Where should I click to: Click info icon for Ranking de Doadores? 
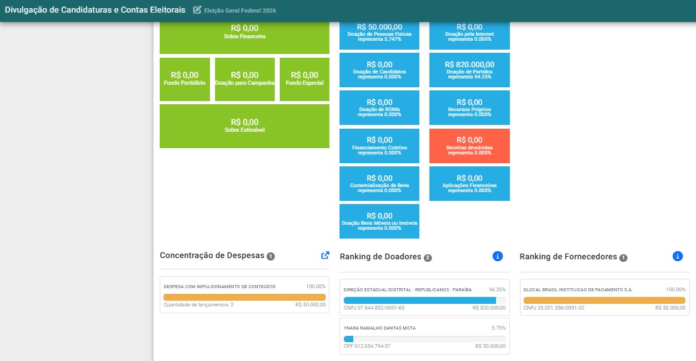point(497,256)
